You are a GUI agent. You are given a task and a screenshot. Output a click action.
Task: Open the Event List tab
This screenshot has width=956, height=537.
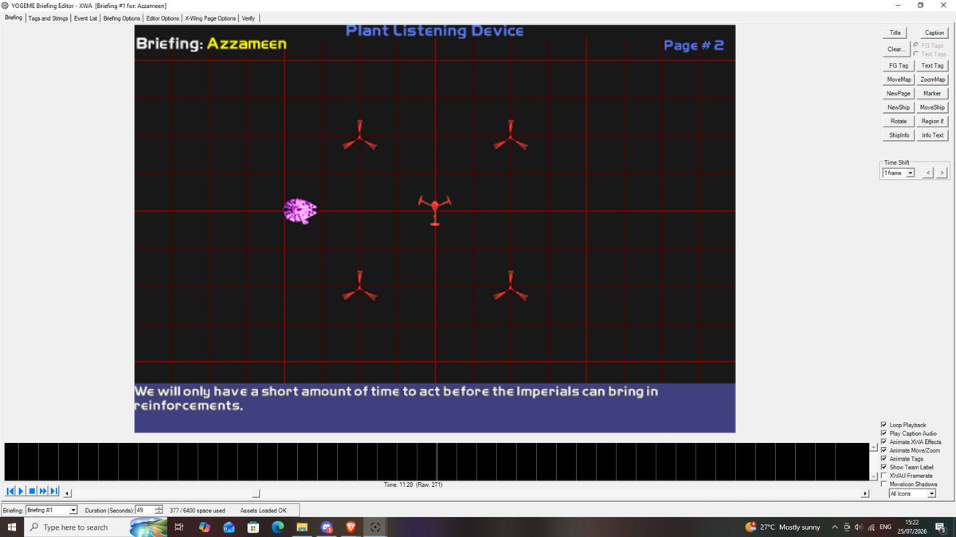86,18
